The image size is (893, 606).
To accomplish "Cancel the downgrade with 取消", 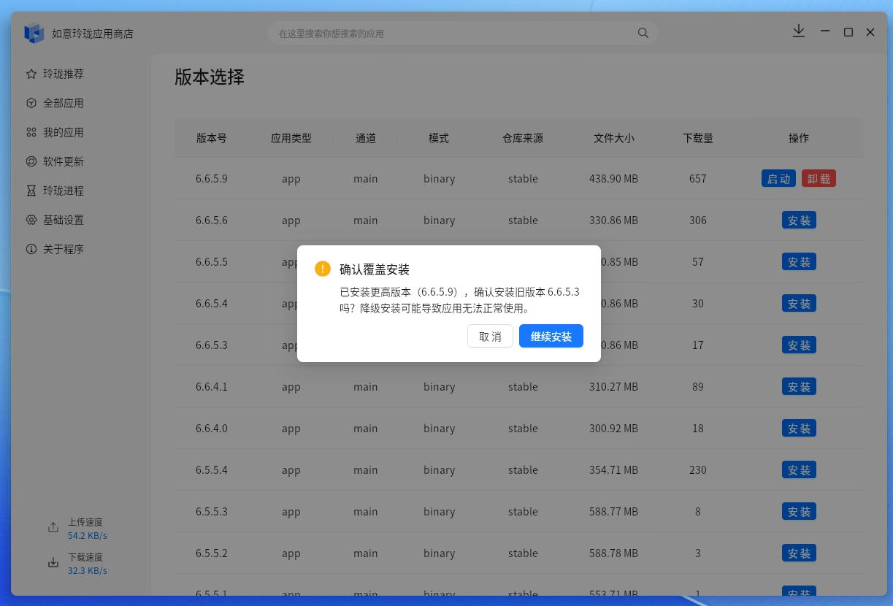I will point(490,336).
